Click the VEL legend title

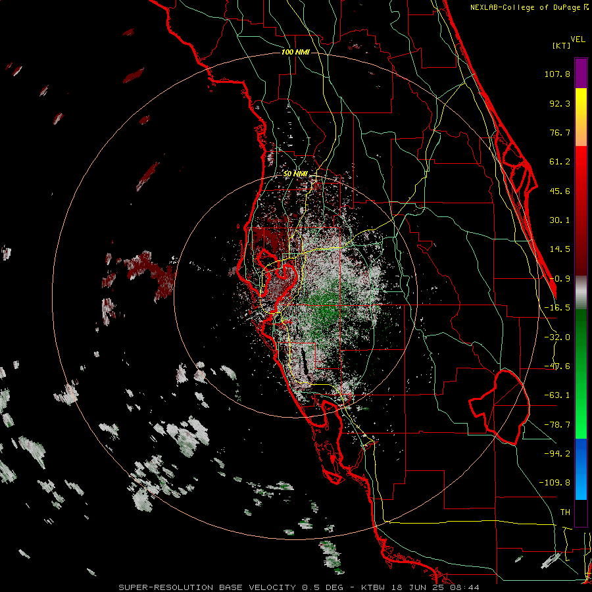tap(578, 39)
